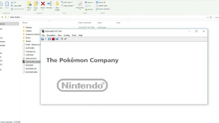Stop emulation with the red square icon
Viewport: 219px width, 123px height.
tap(53, 39)
